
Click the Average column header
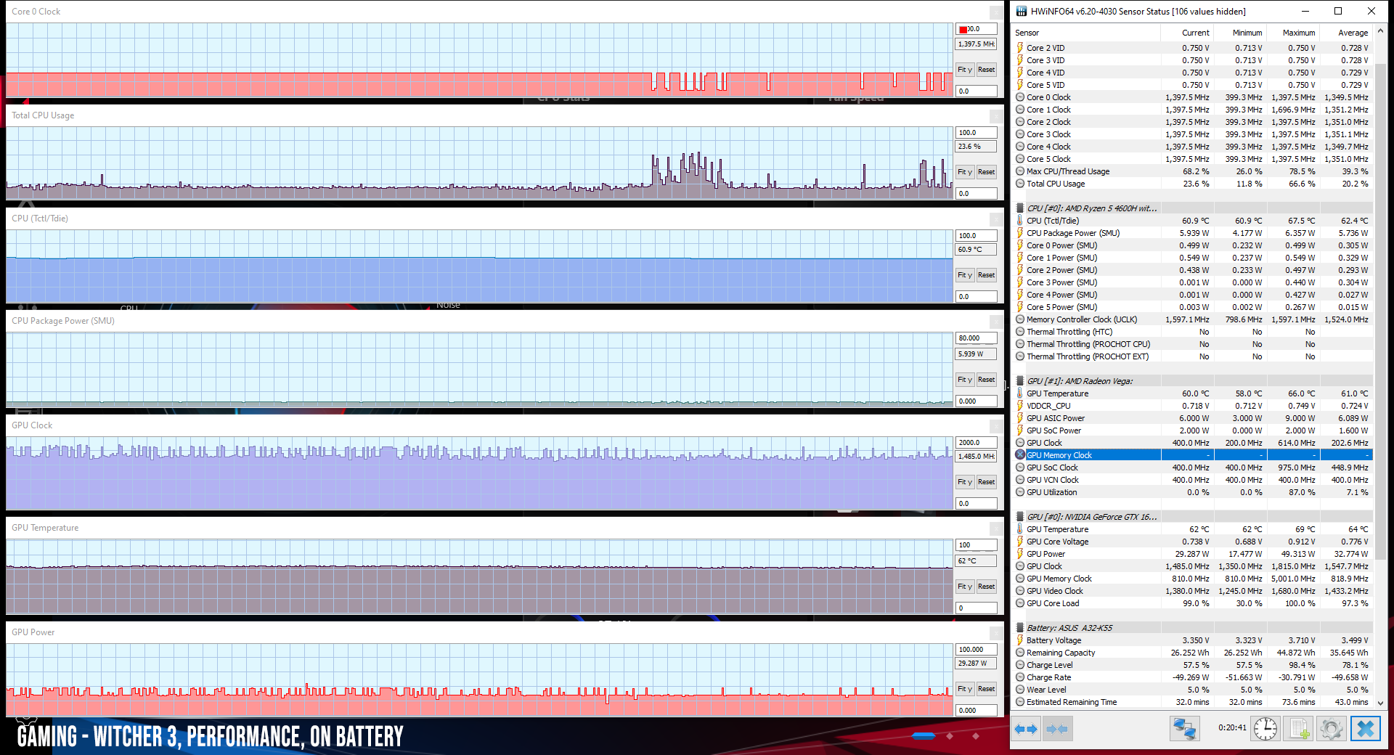coord(1346,33)
